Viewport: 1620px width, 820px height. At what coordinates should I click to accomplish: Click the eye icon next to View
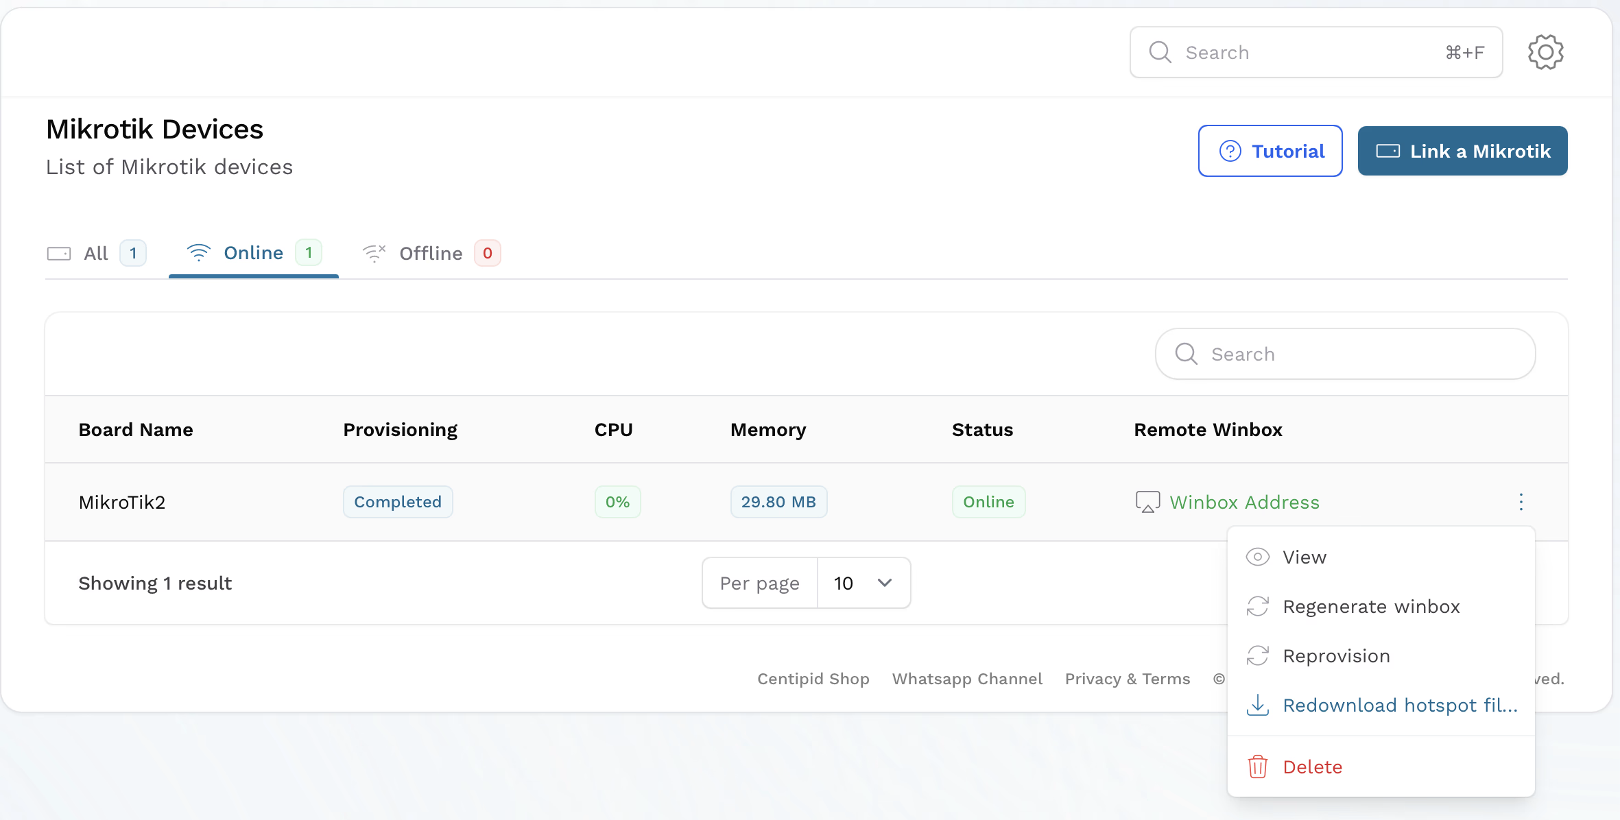click(x=1257, y=557)
